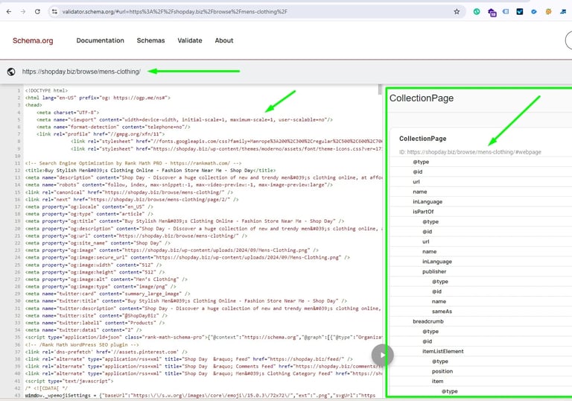Open the Schema.org home logo link
The height and width of the screenshot is (401, 572).
tap(33, 40)
